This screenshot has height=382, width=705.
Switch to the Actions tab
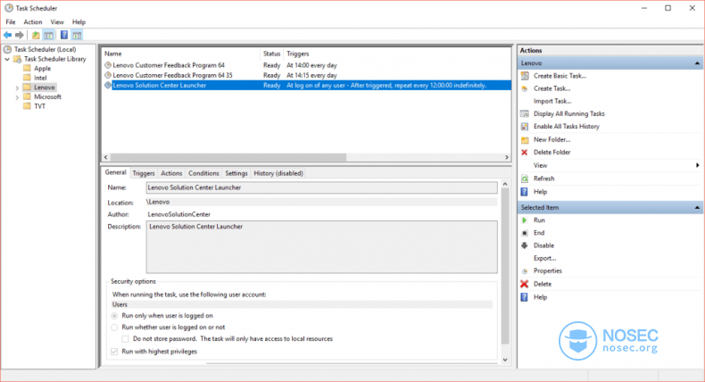[171, 173]
